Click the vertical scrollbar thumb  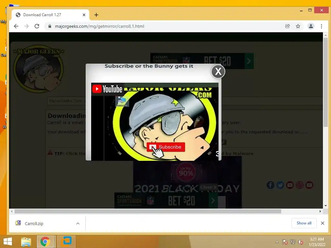tap(326, 82)
